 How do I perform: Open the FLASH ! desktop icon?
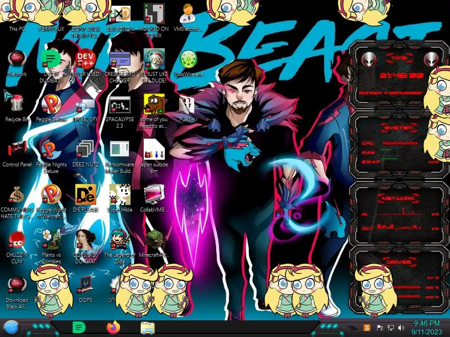coord(188,104)
